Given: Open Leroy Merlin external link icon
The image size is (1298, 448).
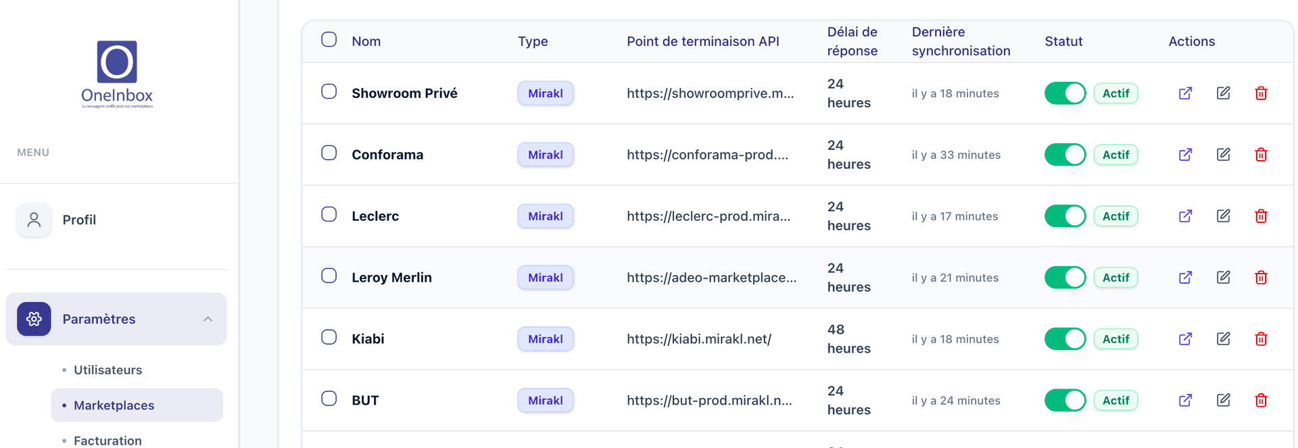Looking at the screenshot, I should coord(1185,278).
